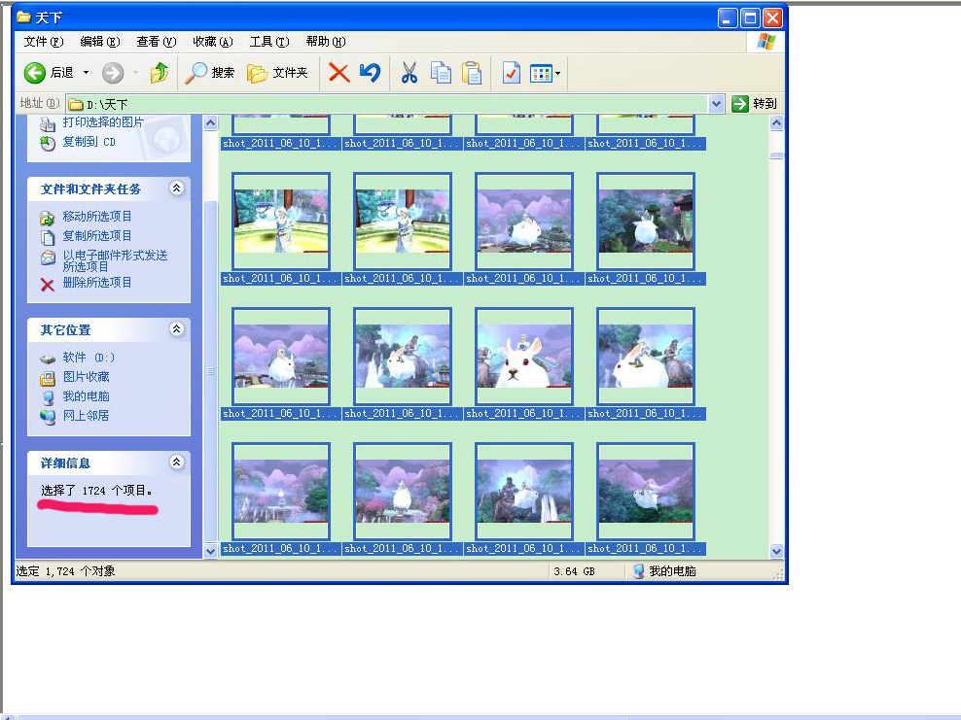This screenshot has height=720, width=961.
Task: Click the file list scroll up arrow
Action: [x=776, y=123]
